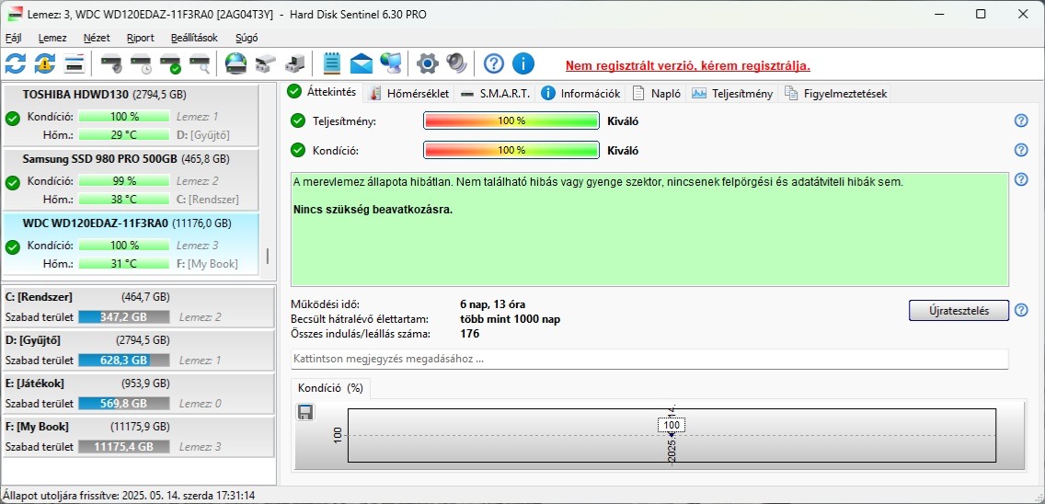Click the 100 data point marker in graph
1045x504 pixels.
pyautogui.click(x=672, y=425)
